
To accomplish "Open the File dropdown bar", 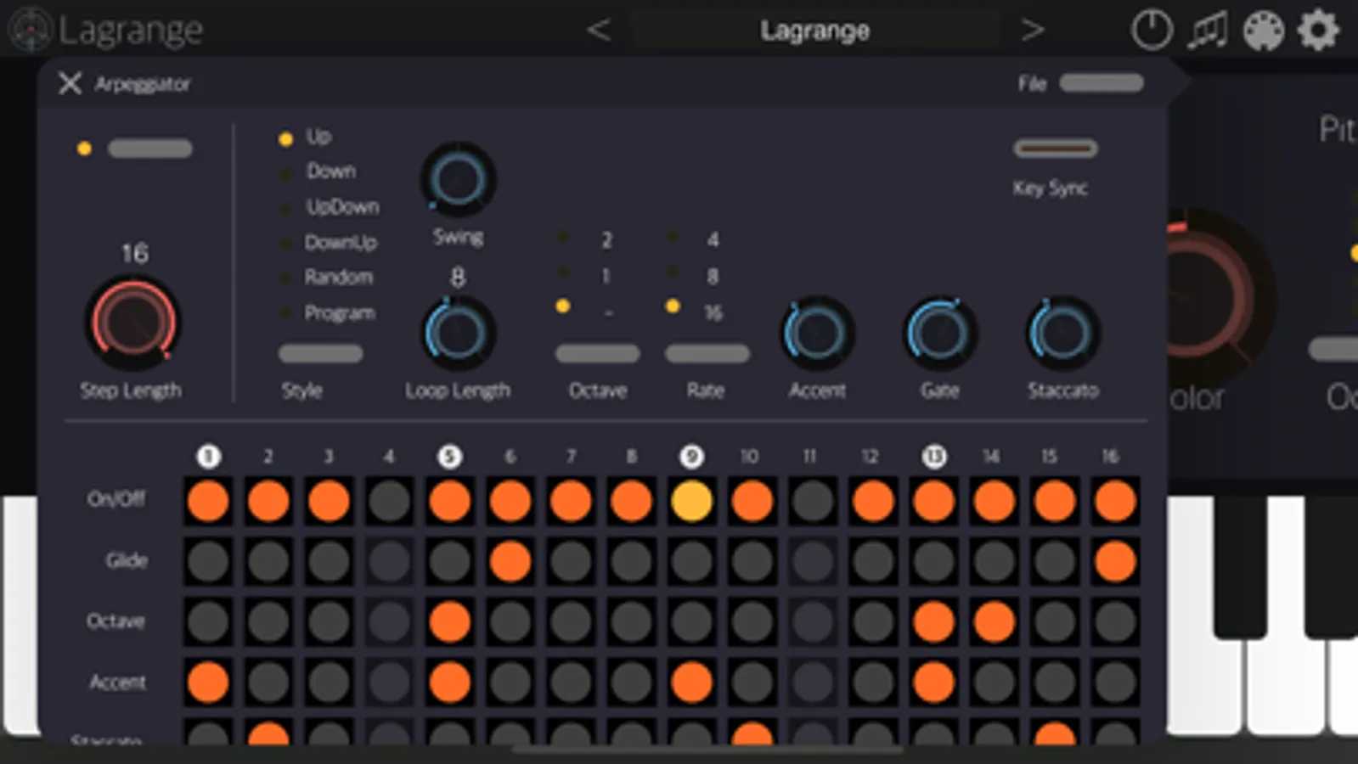I will point(1102,82).
